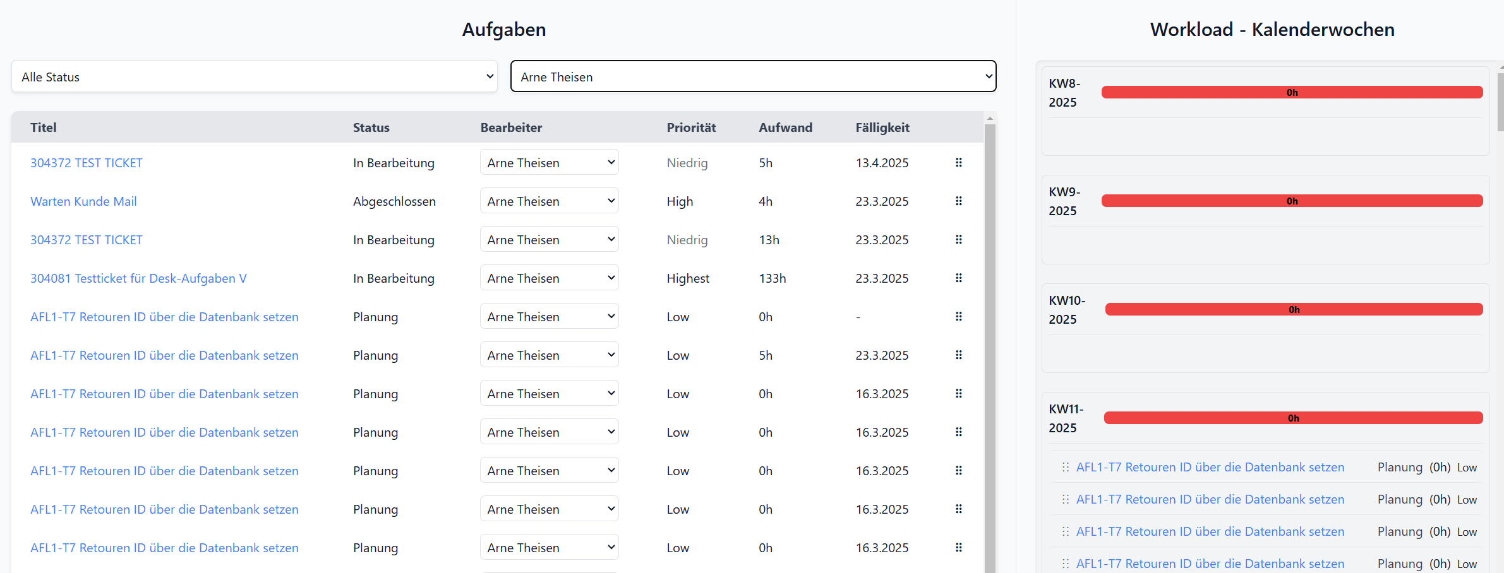Click drag handle of AFL1-T7 row without due date
This screenshot has width=1504, height=573.
[958, 317]
